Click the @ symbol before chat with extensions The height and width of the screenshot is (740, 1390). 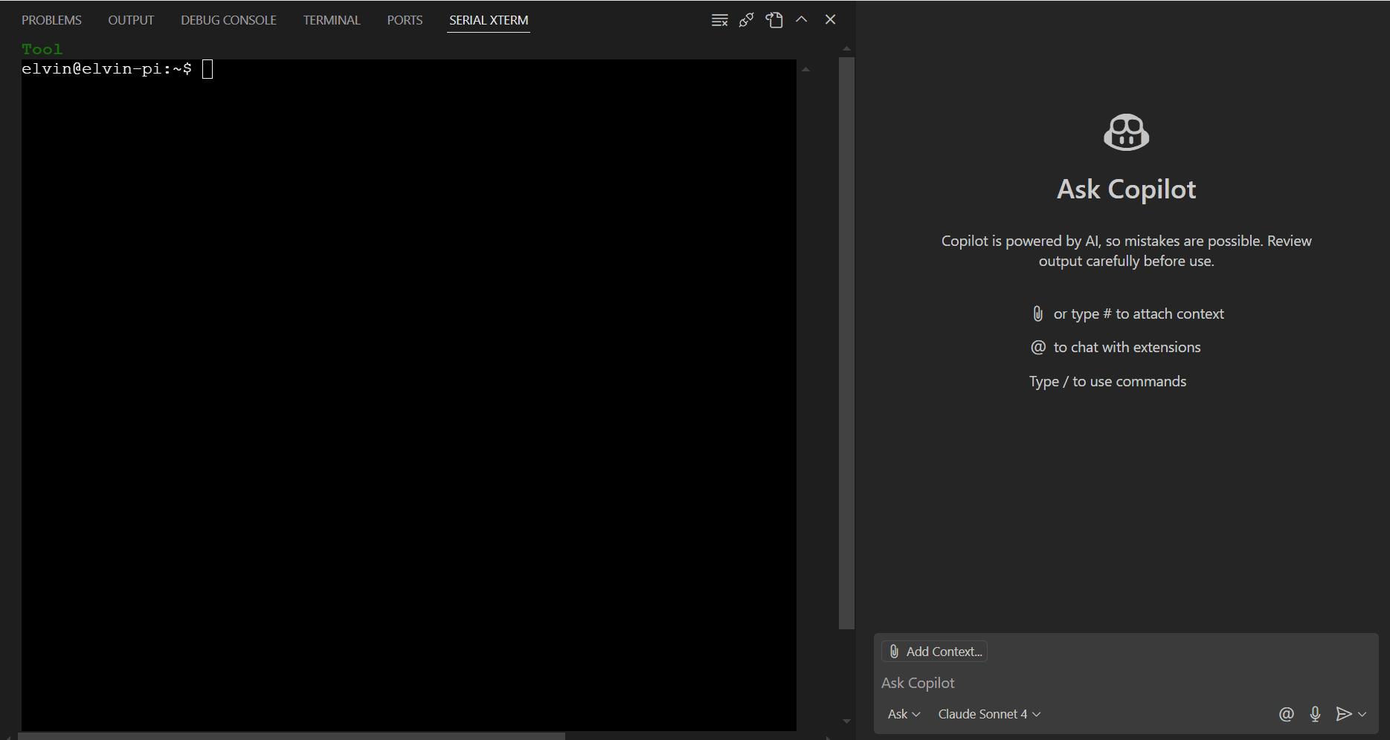click(x=1038, y=347)
